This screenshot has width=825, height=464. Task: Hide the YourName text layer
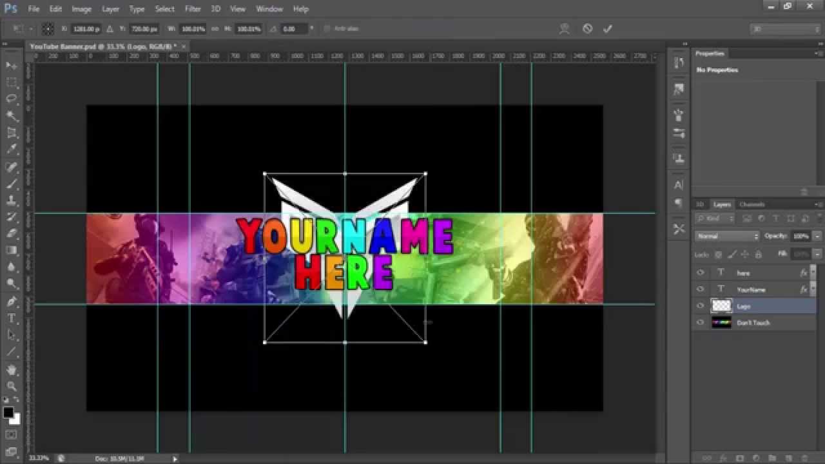tap(701, 289)
